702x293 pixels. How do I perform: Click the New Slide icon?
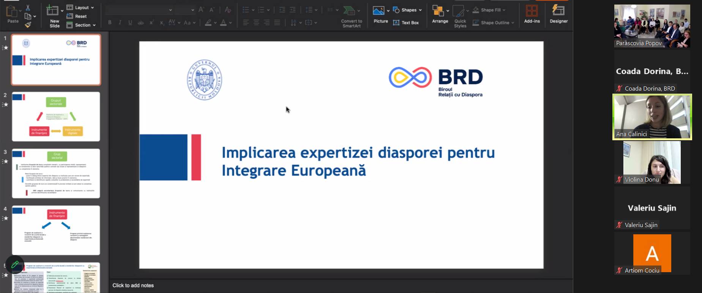[x=52, y=11]
